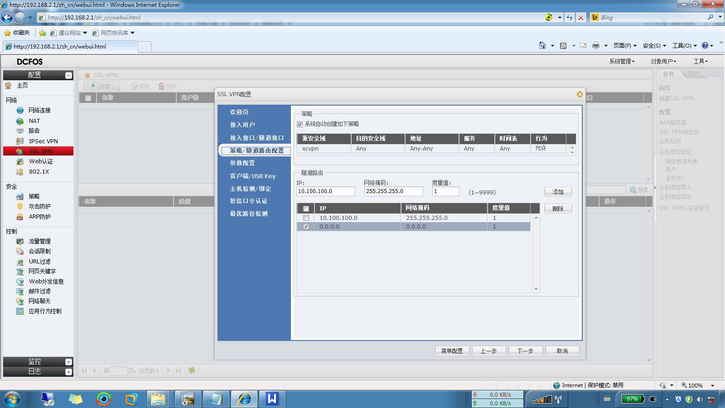Click the 添加 button

point(558,192)
